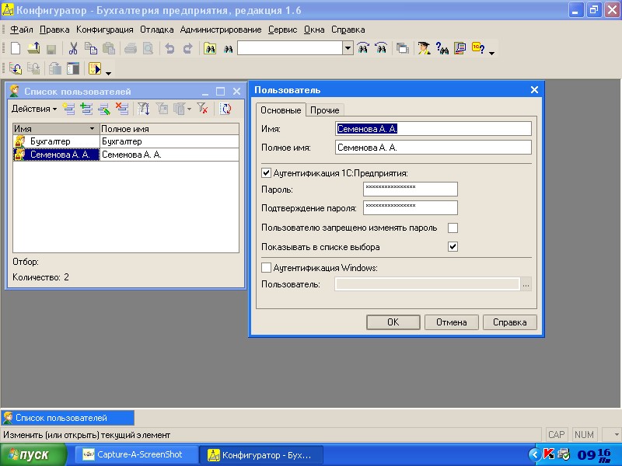Click the Edit user pencil icon
Image resolution: width=622 pixels, height=466 pixels.
coord(104,109)
